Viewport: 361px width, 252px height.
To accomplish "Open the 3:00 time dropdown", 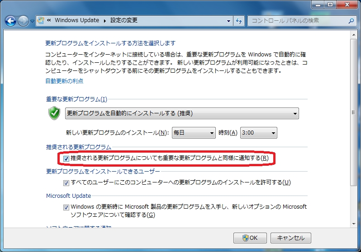I will coord(259,133).
